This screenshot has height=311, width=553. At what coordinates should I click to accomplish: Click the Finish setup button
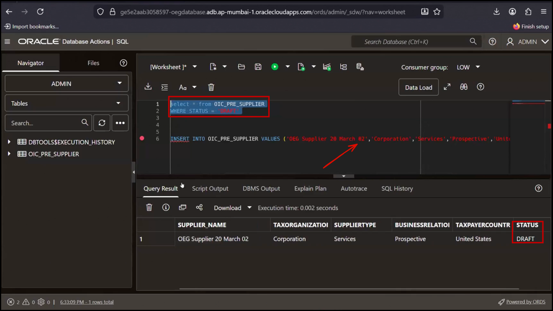click(x=531, y=26)
